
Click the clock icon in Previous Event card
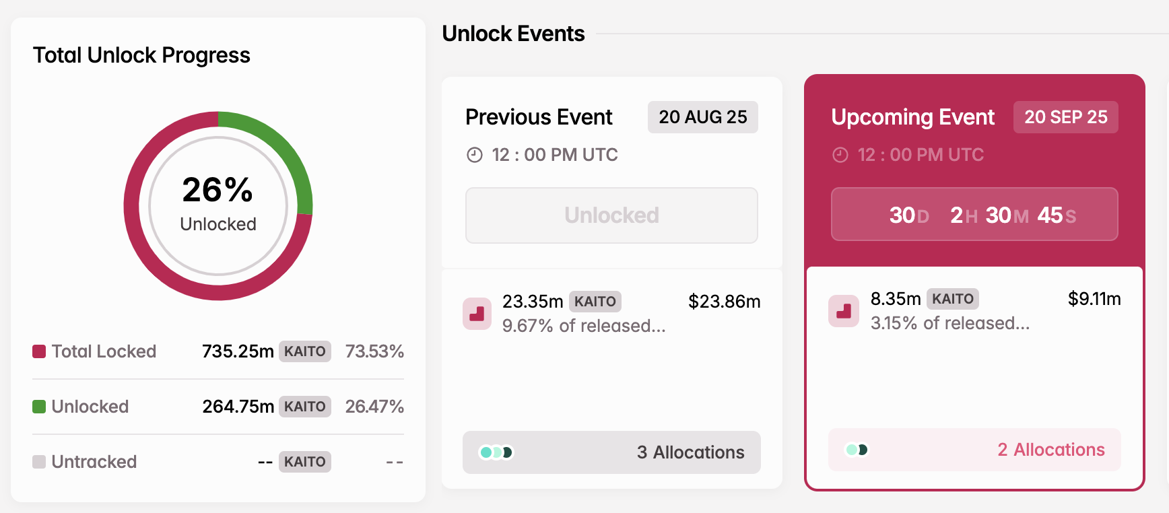[x=475, y=154]
